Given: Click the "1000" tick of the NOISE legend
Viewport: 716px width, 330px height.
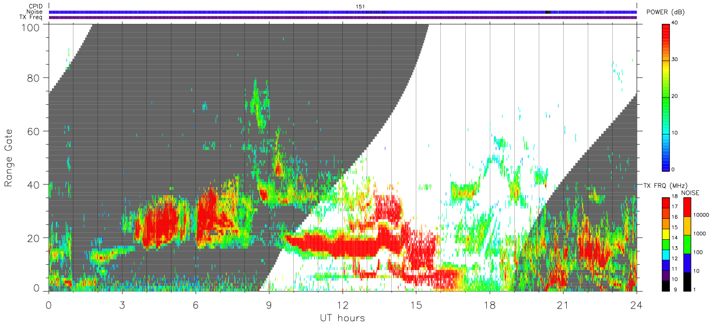Looking at the screenshot, I should (x=700, y=233).
